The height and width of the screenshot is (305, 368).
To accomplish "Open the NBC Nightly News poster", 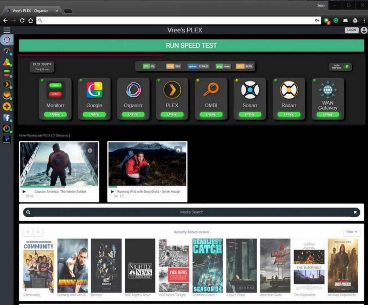I will click(x=140, y=266).
